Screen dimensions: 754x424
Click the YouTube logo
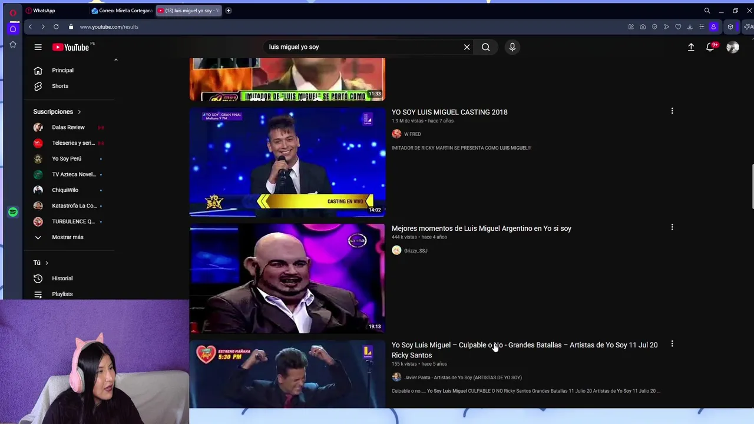[71, 47]
